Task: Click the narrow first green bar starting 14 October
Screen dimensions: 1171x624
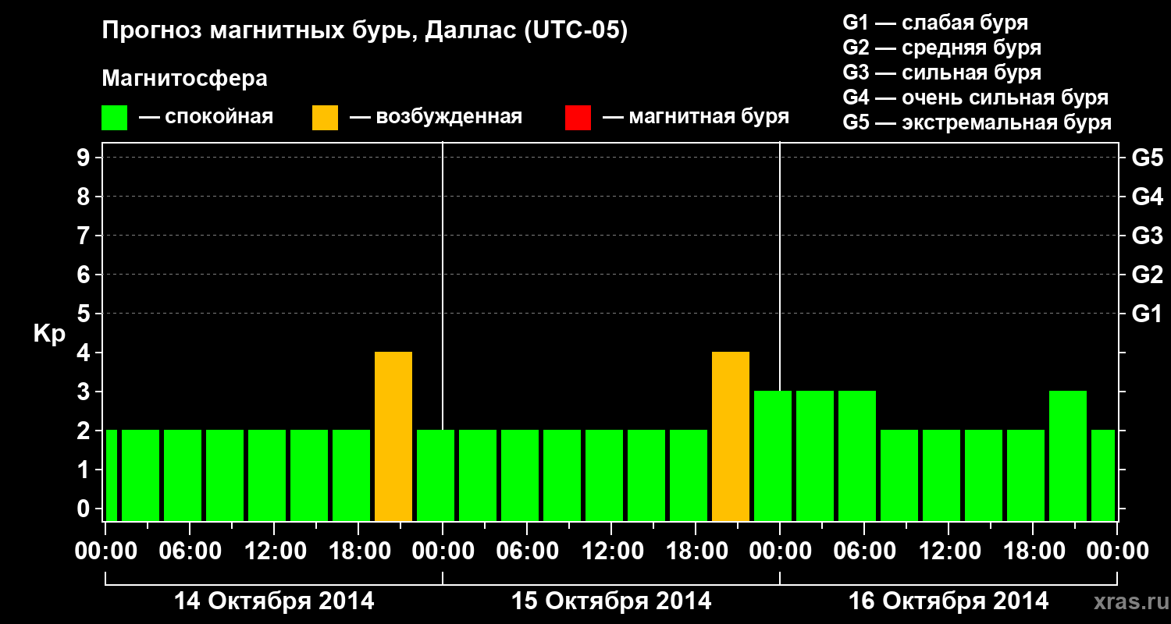Action: [x=112, y=475]
